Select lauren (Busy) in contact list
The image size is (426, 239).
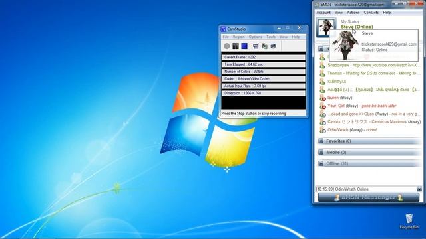(339, 98)
